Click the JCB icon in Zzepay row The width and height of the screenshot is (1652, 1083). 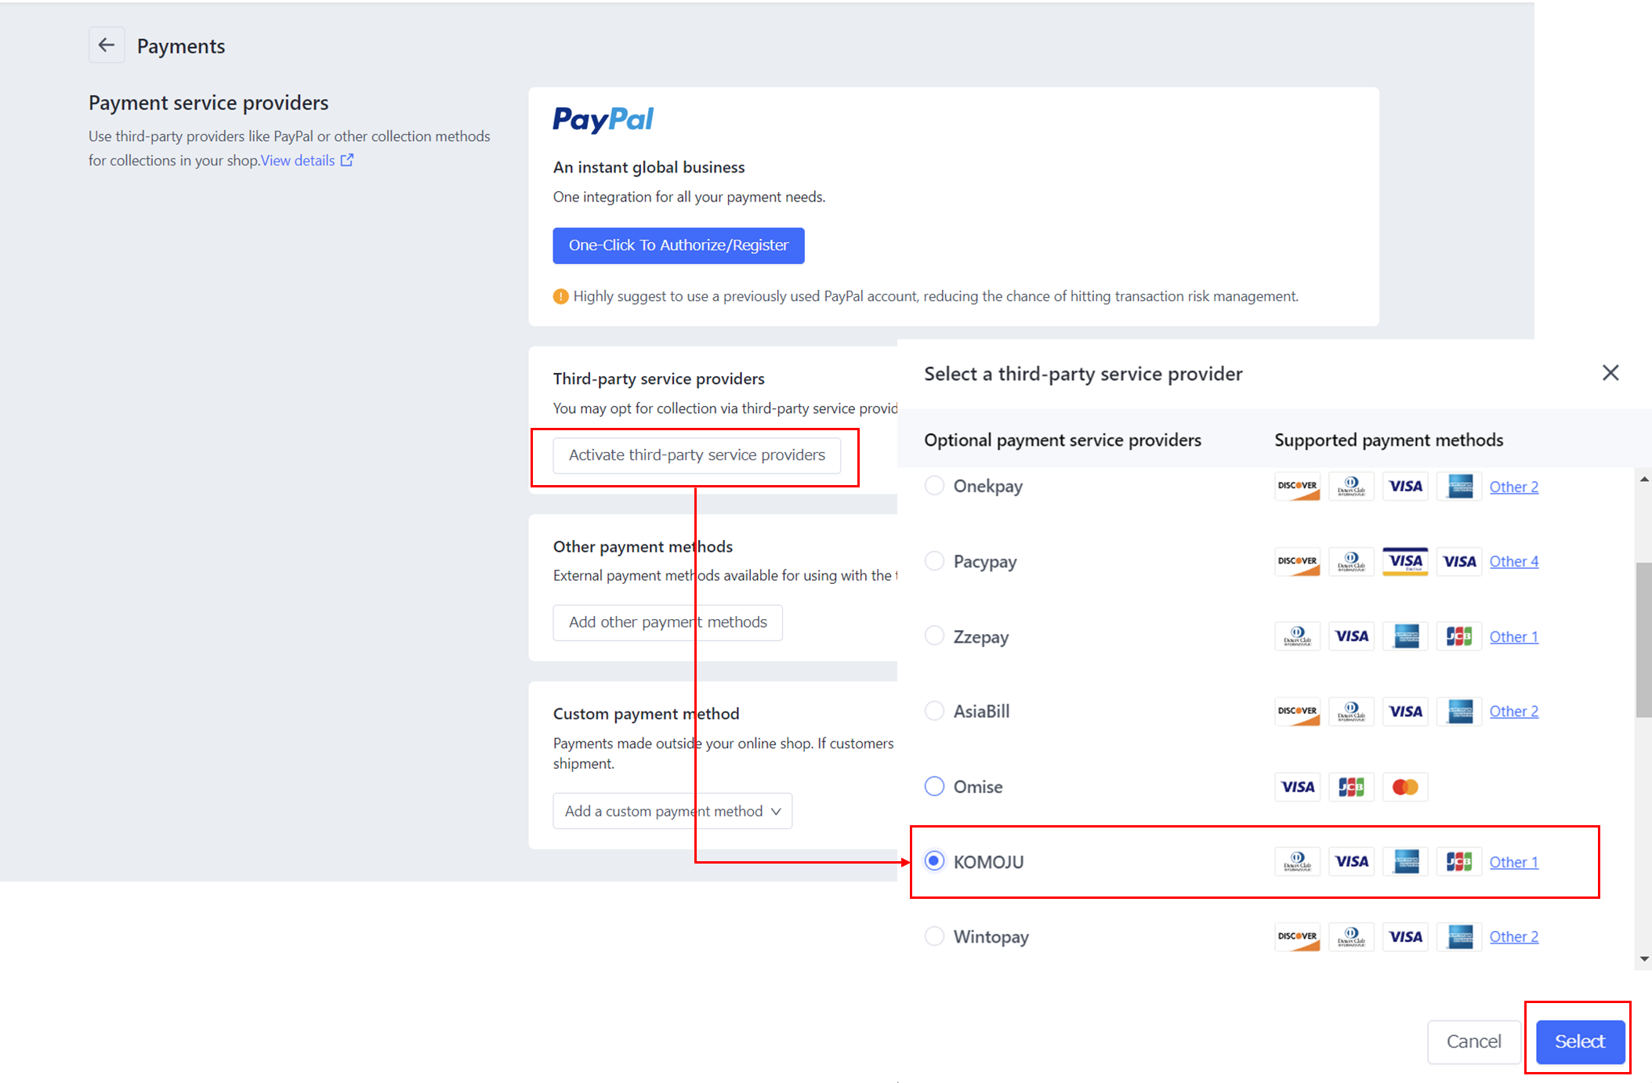pyautogui.click(x=1459, y=636)
